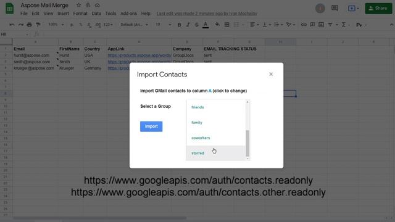This screenshot has width=395, height=222.
Task: Open the Sheets home icon
Action: (10, 8)
